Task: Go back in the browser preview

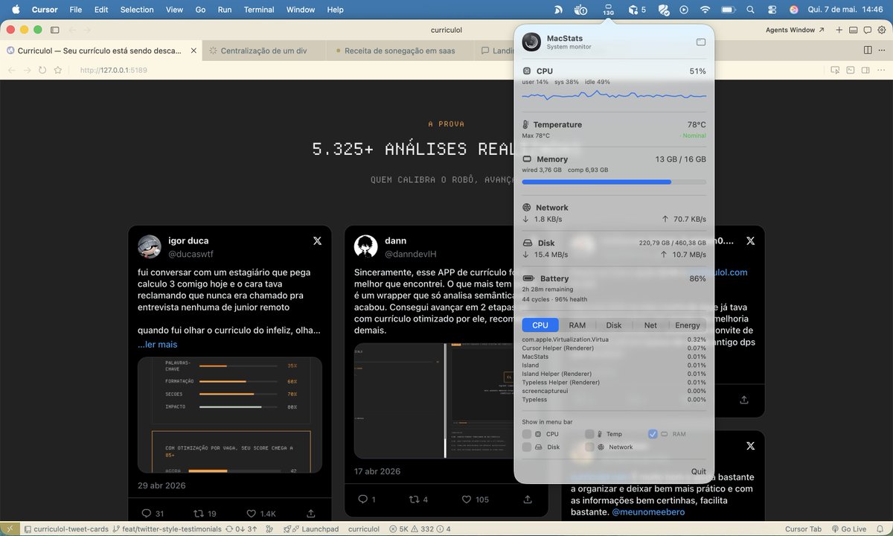Action: point(12,70)
